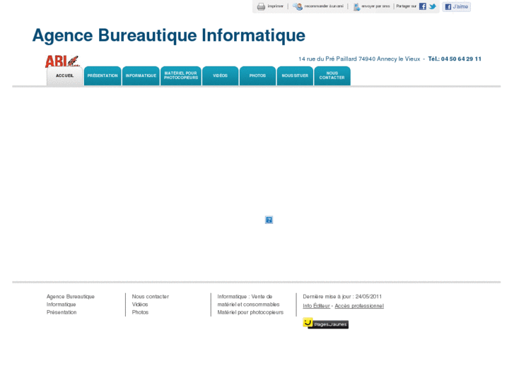Open the Présentation tab
The image size is (514, 385).
(103, 76)
